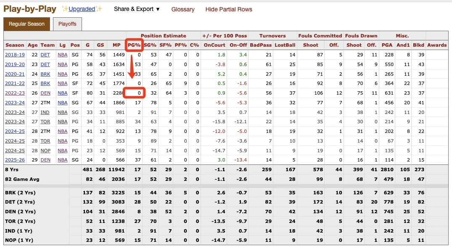
Task: Click the NOP team link
Action: [x=45, y=151]
